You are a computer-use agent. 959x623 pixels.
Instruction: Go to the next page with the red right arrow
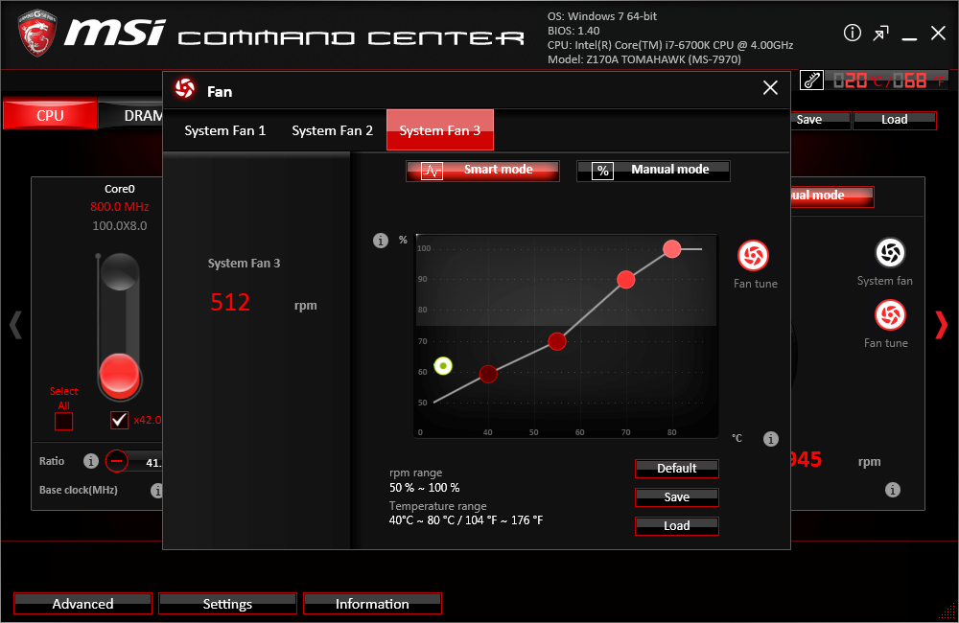point(942,325)
